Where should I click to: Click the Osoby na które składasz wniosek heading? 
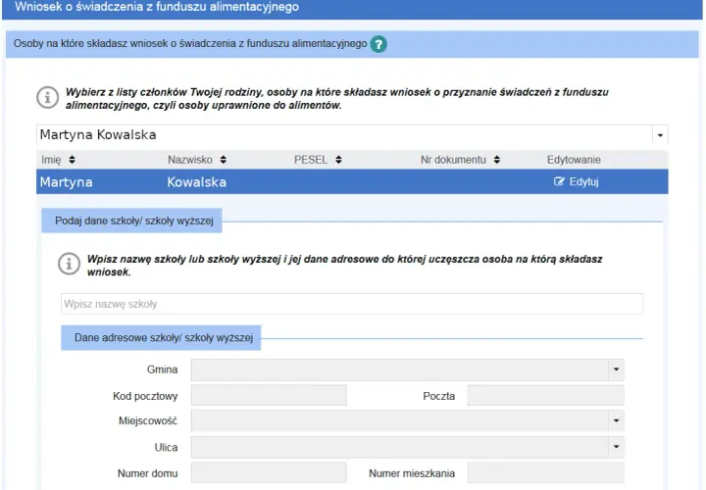(190, 44)
